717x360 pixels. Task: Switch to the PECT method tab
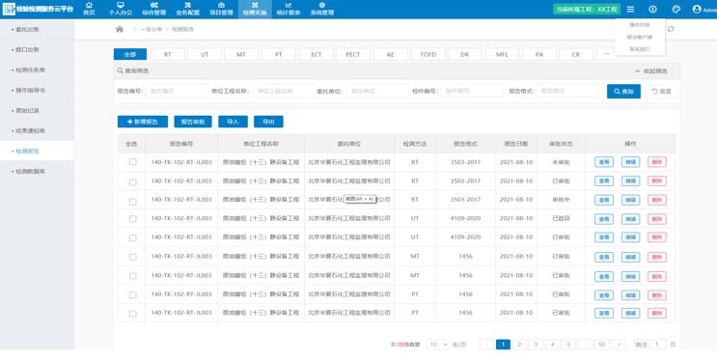point(353,54)
